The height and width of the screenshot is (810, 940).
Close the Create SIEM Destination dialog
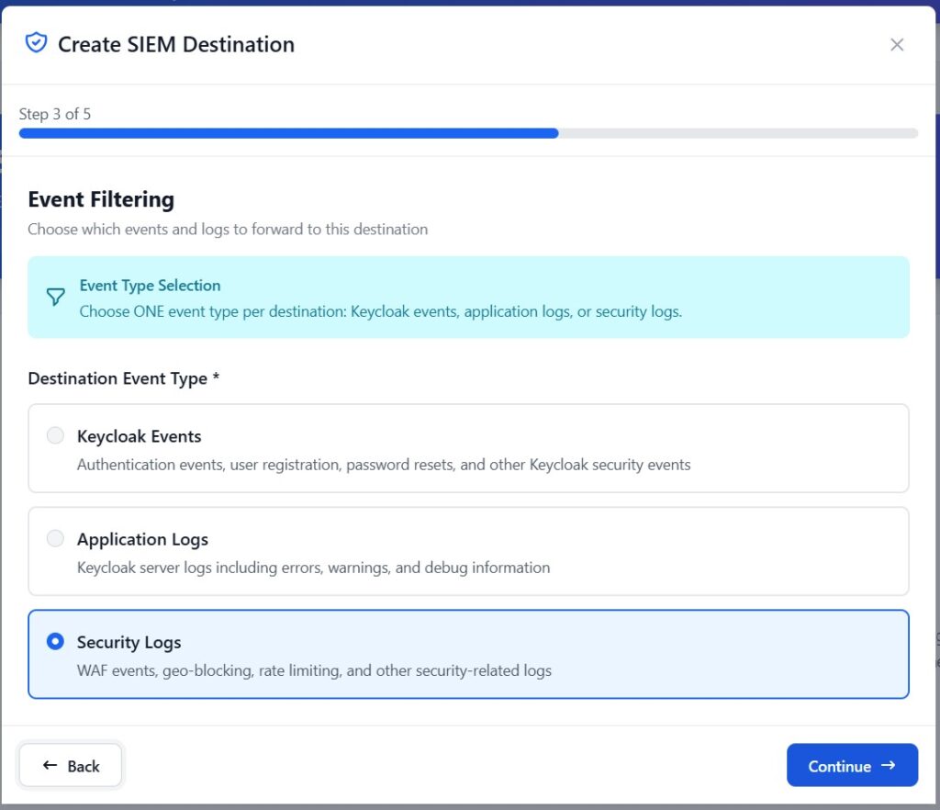click(897, 45)
